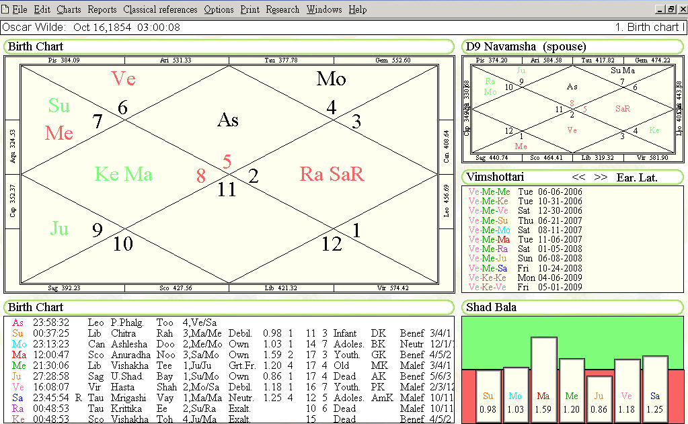Click the Ear. button in Vimshottari
This screenshot has width=688, height=424.
(x=626, y=177)
